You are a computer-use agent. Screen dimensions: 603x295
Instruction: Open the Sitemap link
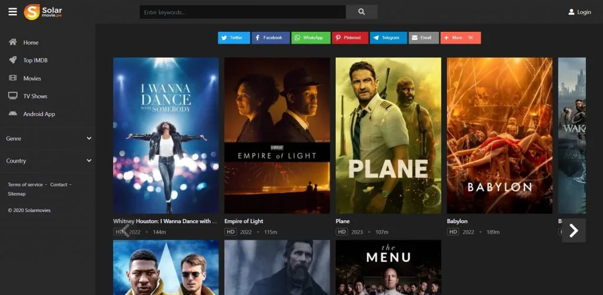(x=16, y=194)
